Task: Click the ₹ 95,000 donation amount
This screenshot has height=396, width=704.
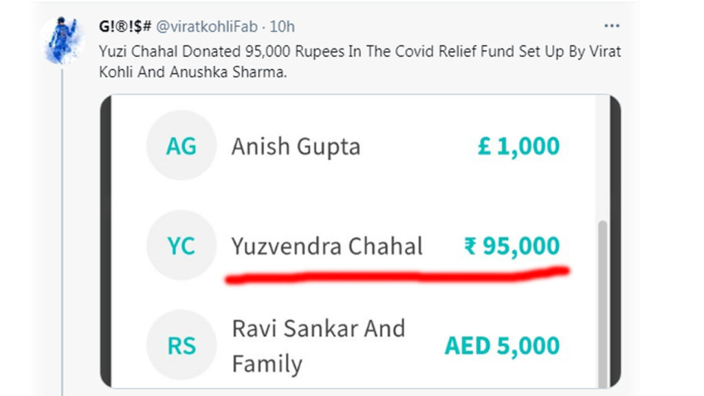Action: tap(512, 245)
